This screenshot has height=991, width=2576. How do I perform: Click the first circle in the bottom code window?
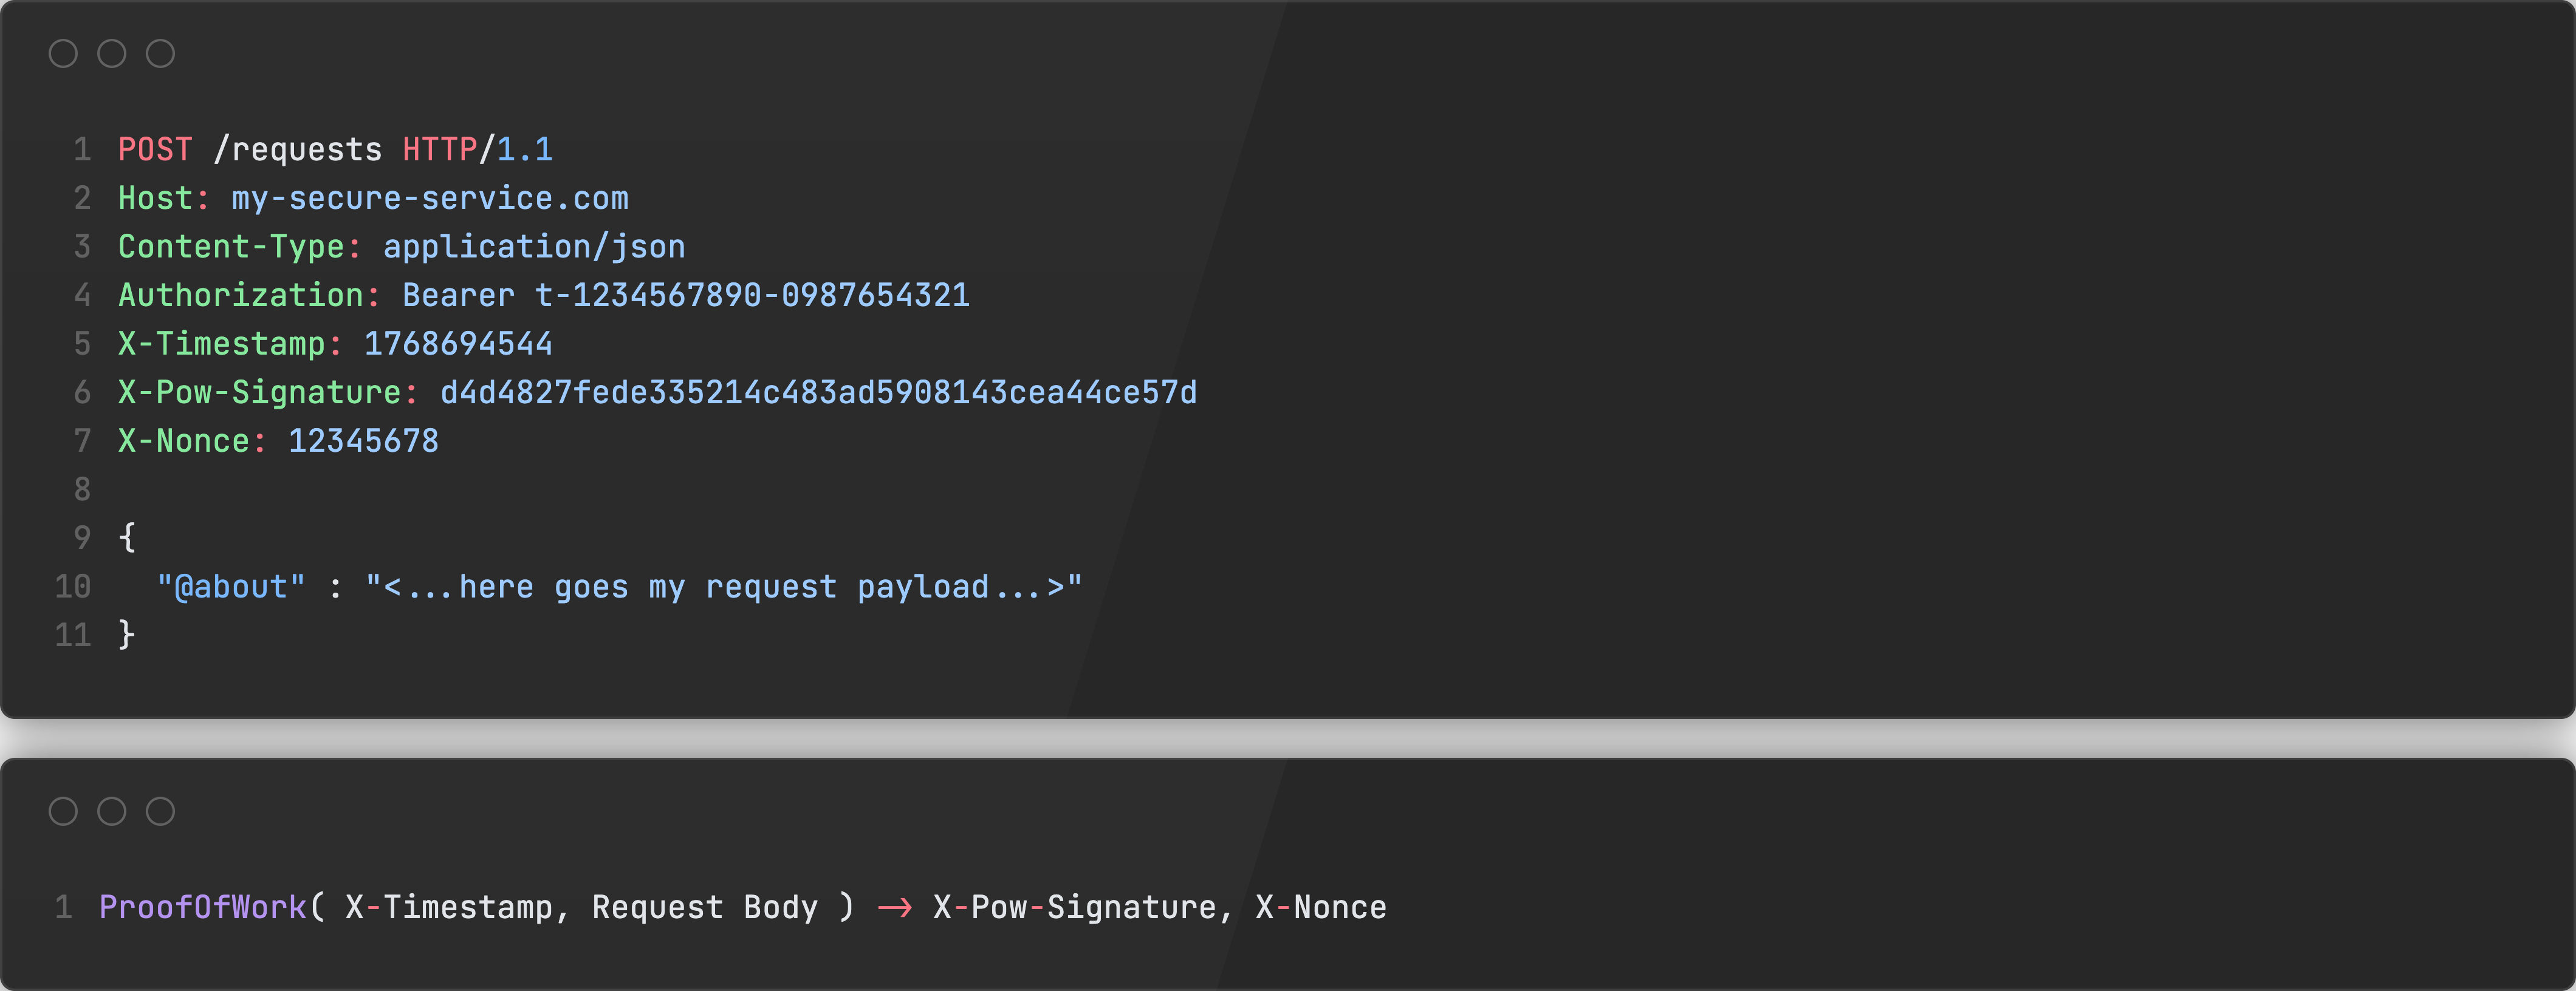pos(63,811)
